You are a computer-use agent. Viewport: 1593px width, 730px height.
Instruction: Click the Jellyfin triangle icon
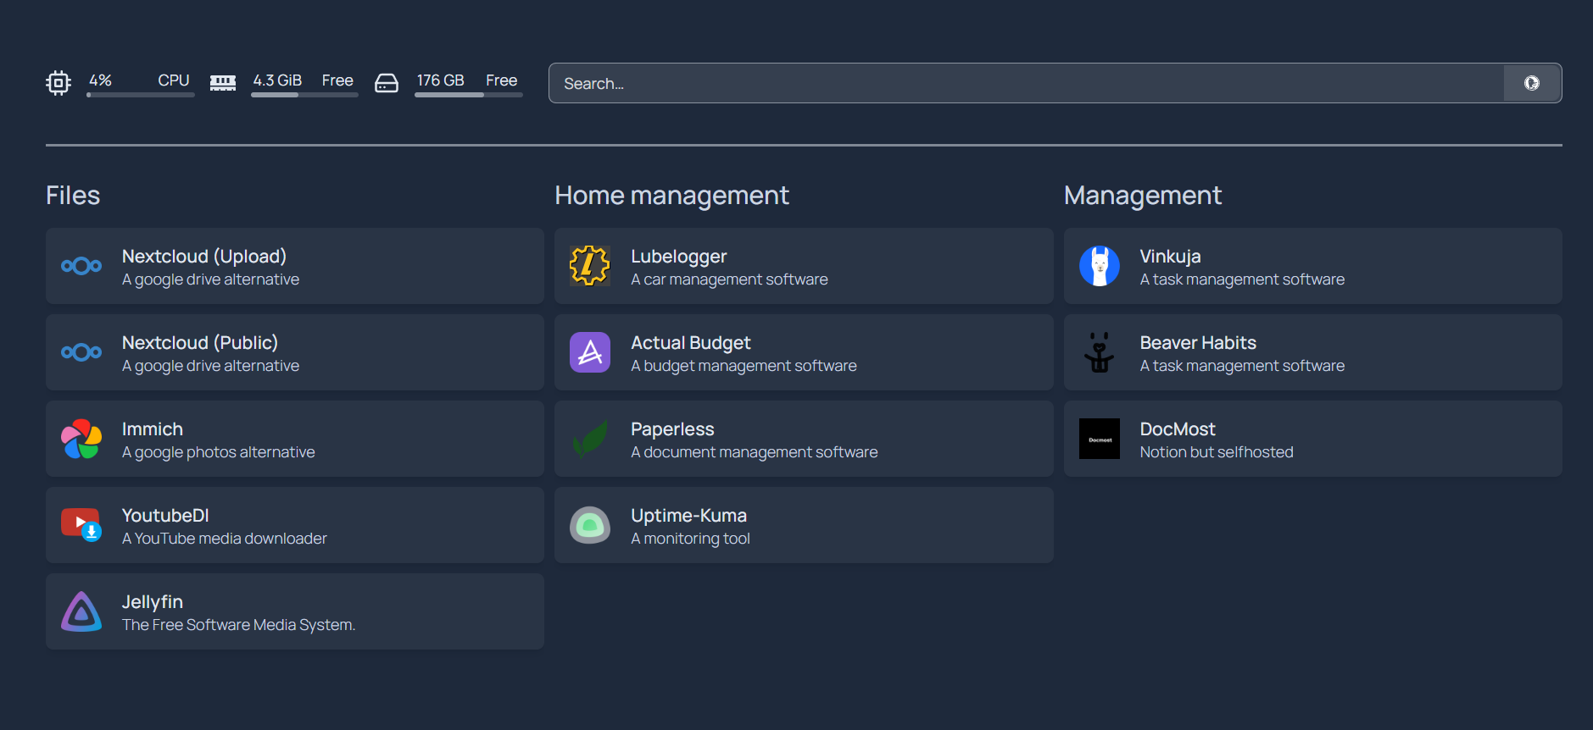81,611
